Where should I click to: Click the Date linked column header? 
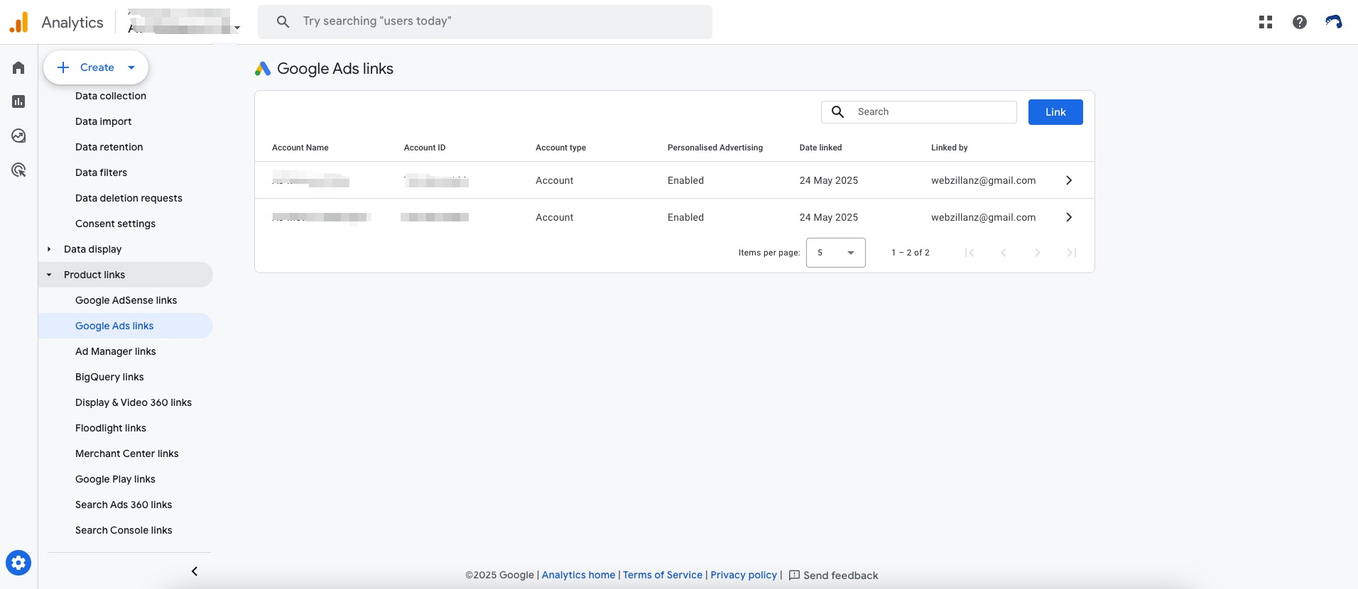tap(821, 148)
